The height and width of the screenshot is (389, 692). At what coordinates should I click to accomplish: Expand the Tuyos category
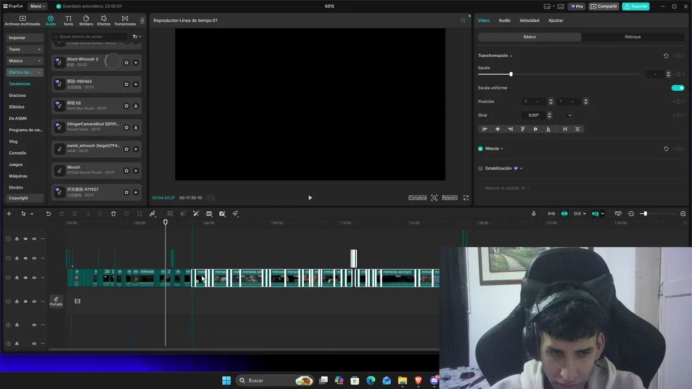[25, 49]
